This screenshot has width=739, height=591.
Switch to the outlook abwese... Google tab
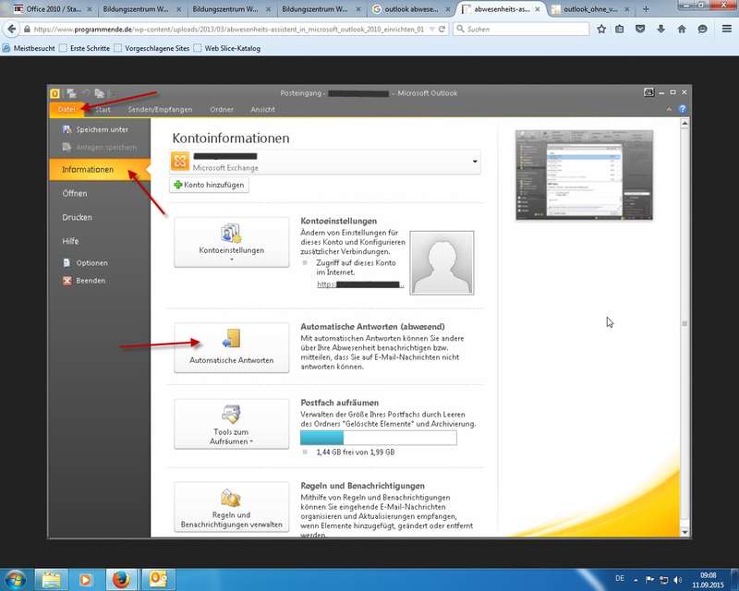tap(410, 9)
